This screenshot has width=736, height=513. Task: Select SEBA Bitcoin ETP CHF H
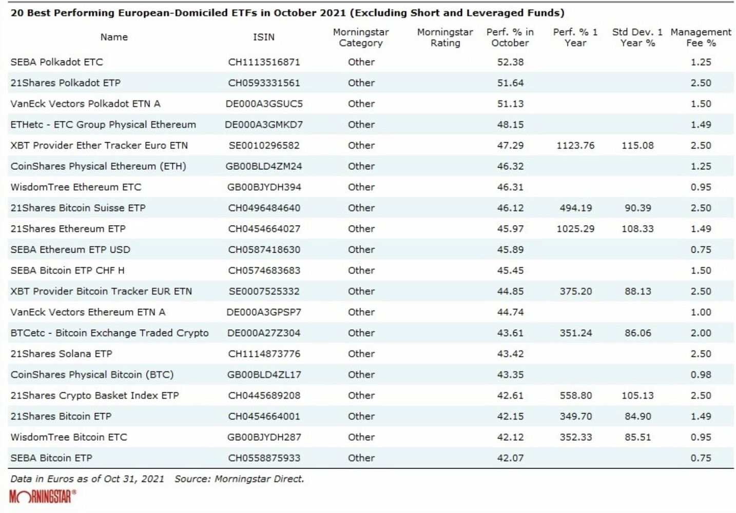[67, 270]
